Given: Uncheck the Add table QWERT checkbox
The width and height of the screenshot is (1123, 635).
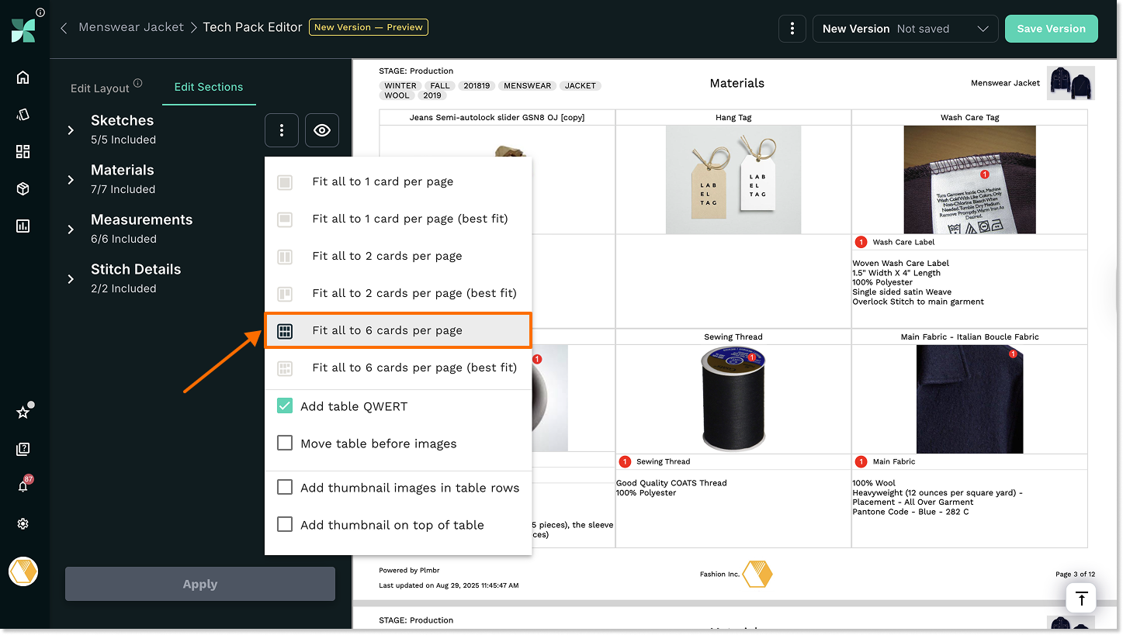Looking at the screenshot, I should [285, 406].
